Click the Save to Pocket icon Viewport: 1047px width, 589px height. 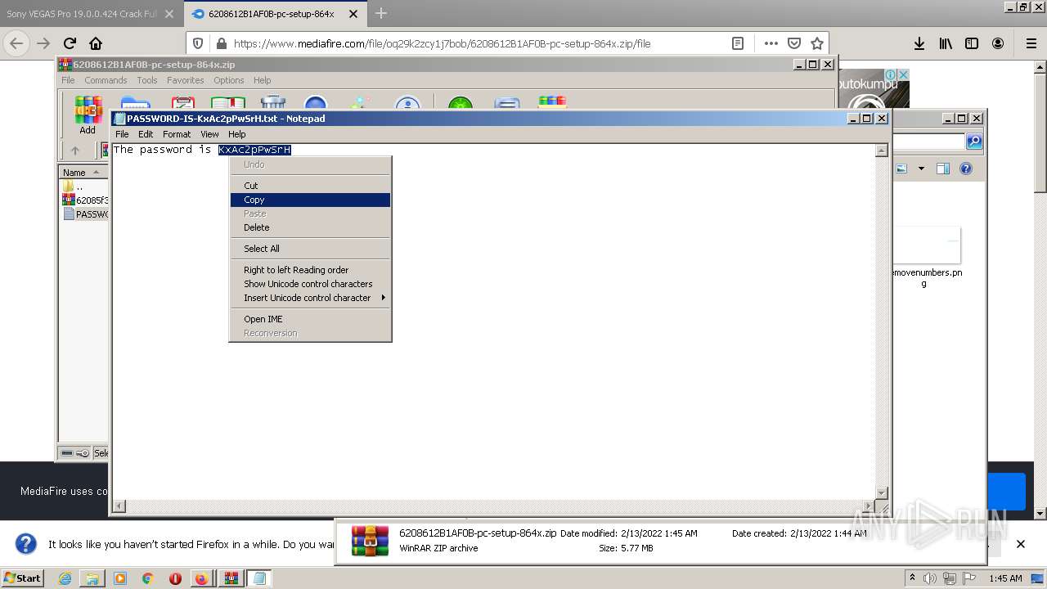coord(794,43)
